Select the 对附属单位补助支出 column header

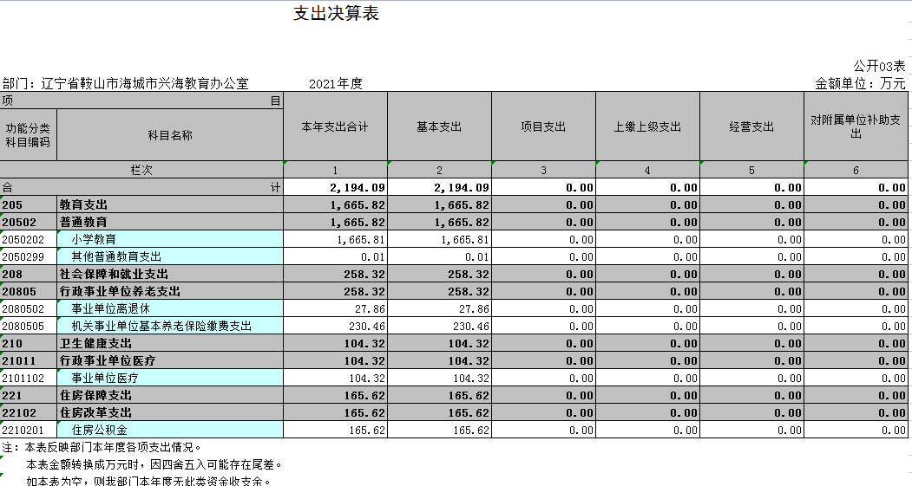pyautogui.click(x=856, y=126)
